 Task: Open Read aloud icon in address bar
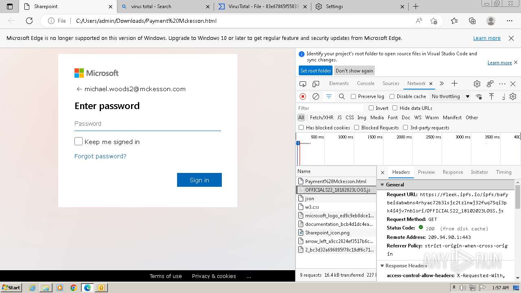coord(419,21)
